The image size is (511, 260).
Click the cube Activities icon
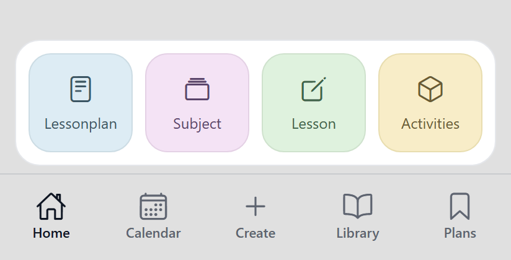tap(430, 89)
